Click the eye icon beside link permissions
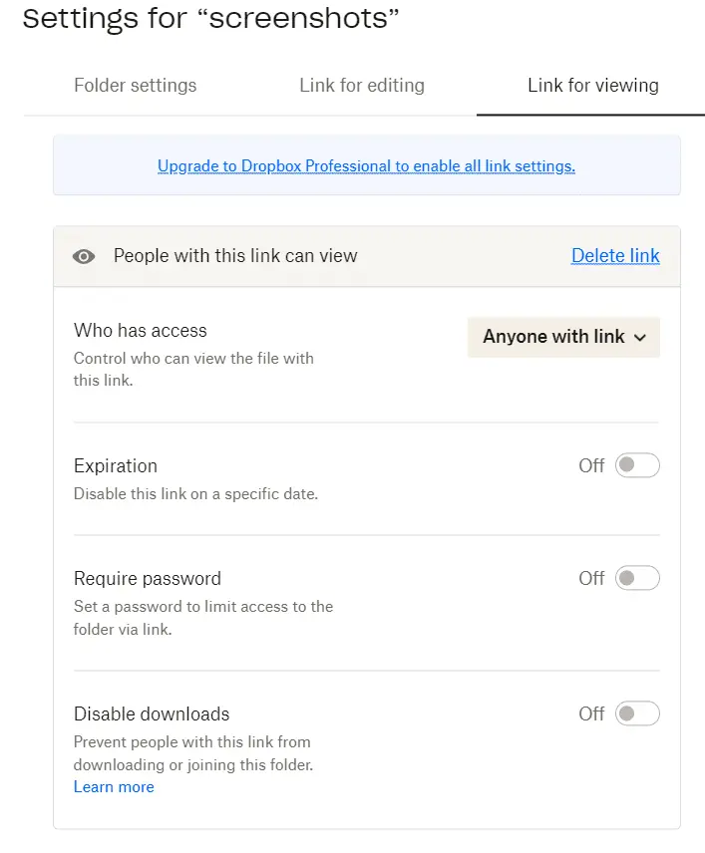Screen dimensions: 705x853 [x=84, y=256]
